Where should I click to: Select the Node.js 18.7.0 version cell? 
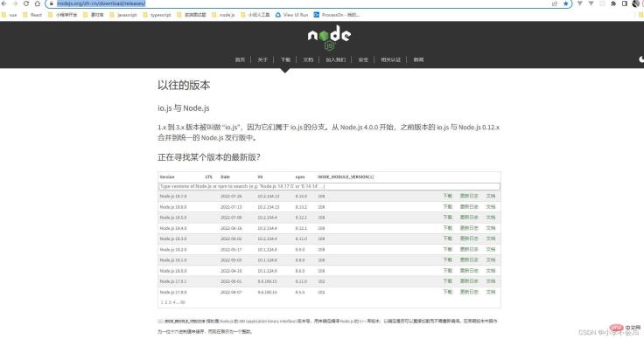[x=173, y=197]
